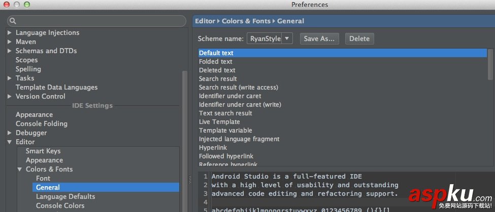Screen dimensions: 495x212
Task: Expand the Version Control node
Action: tap(10, 97)
